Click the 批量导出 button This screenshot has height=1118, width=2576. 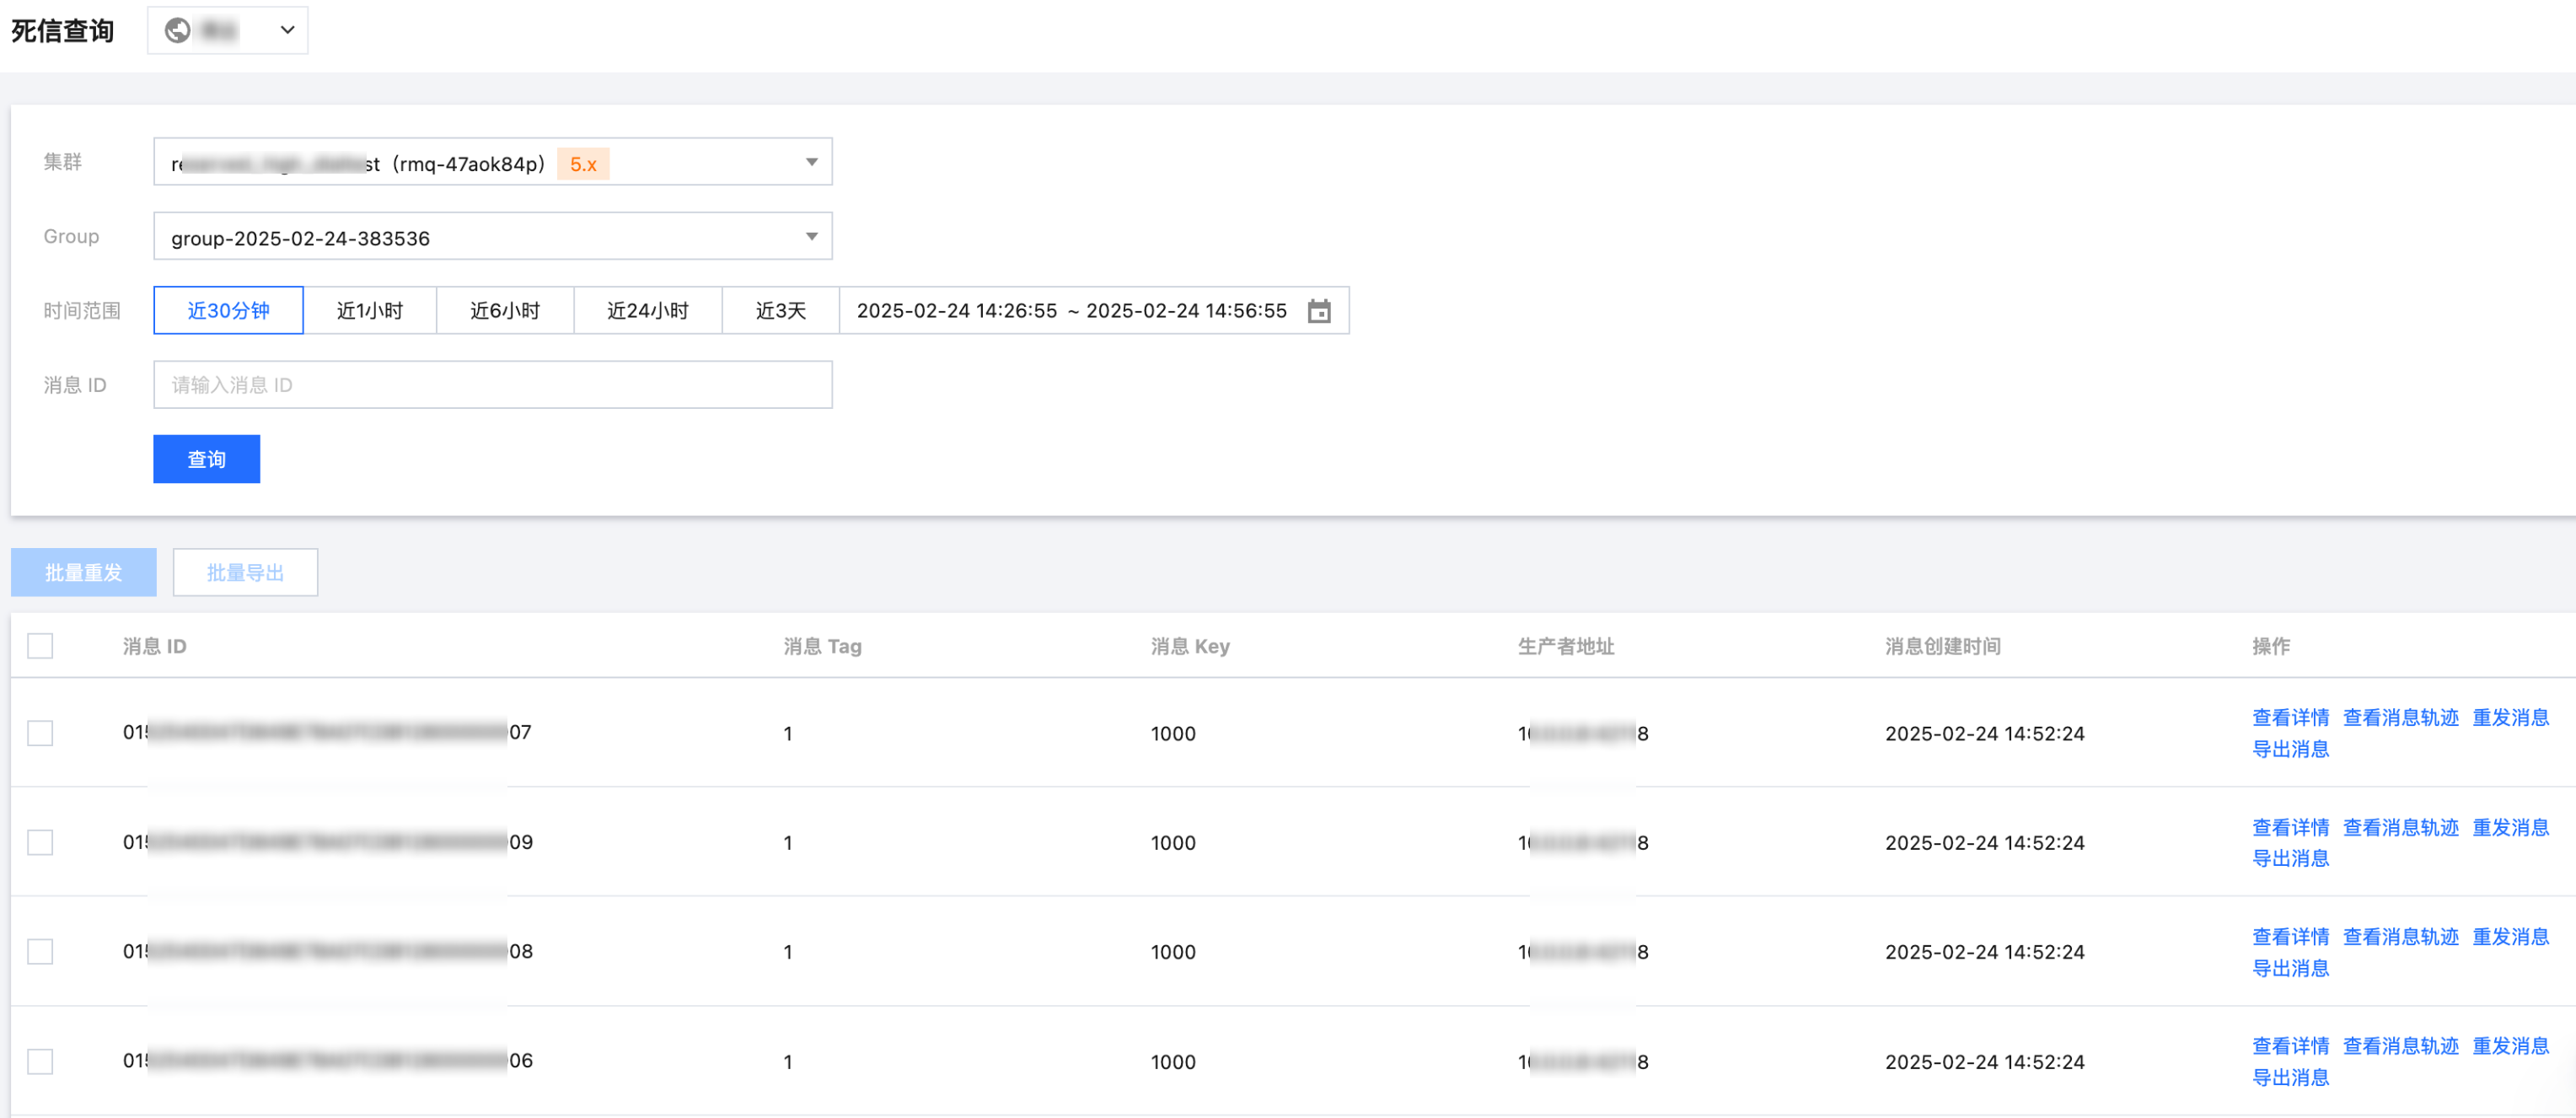tap(245, 573)
